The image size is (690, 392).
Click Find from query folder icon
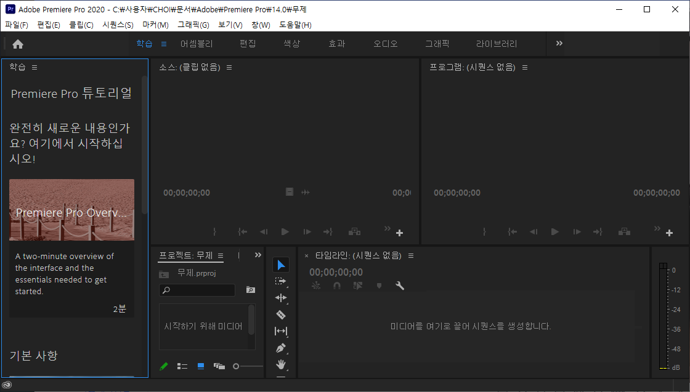point(251,290)
